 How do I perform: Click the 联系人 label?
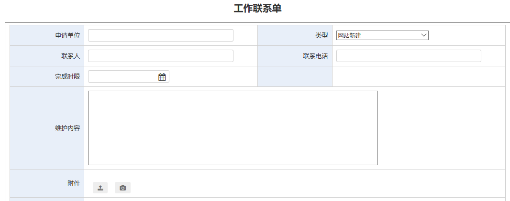[x=71, y=56]
